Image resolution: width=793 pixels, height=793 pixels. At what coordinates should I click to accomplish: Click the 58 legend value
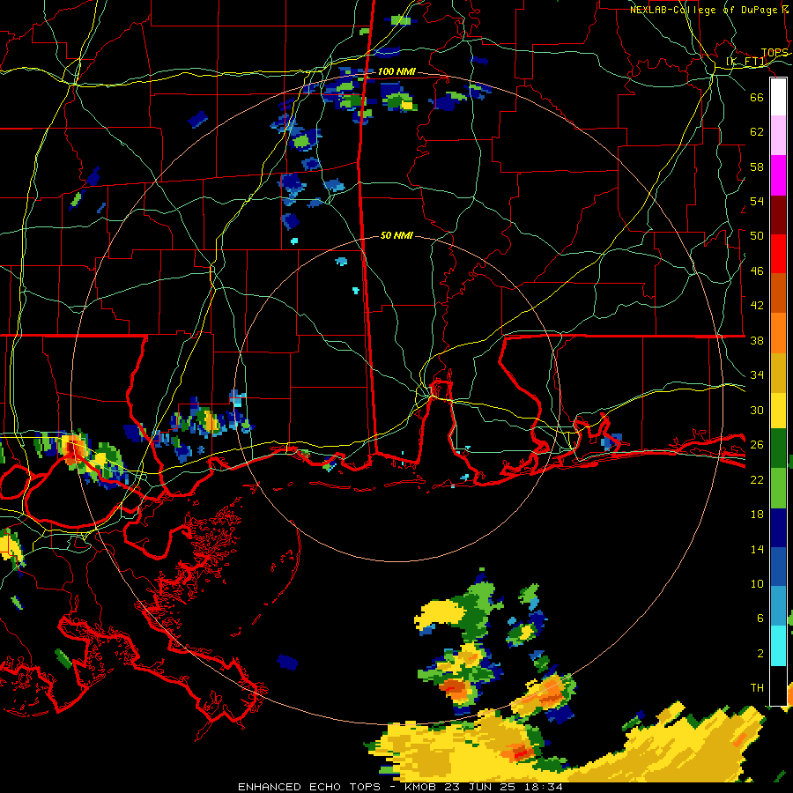tap(757, 167)
